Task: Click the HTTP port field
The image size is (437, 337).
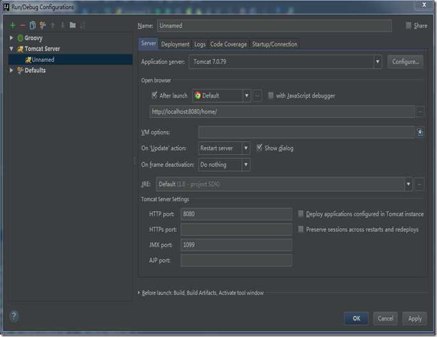Action: pyautogui.click(x=236, y=214)
